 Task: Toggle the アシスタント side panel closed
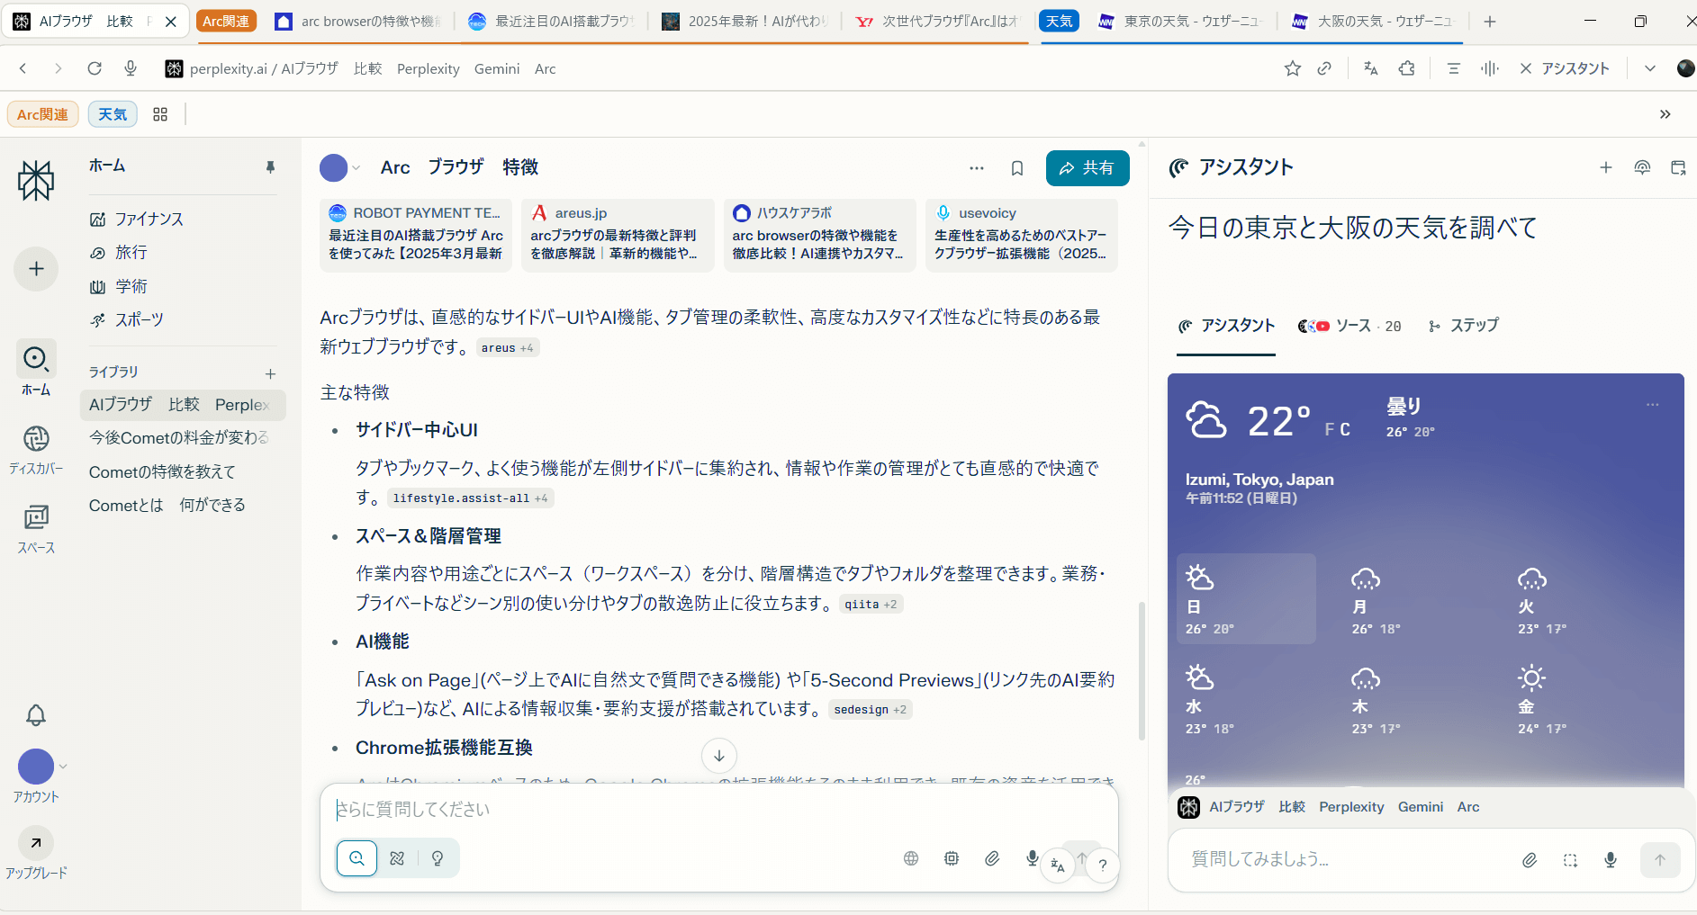click(1565, 68)
